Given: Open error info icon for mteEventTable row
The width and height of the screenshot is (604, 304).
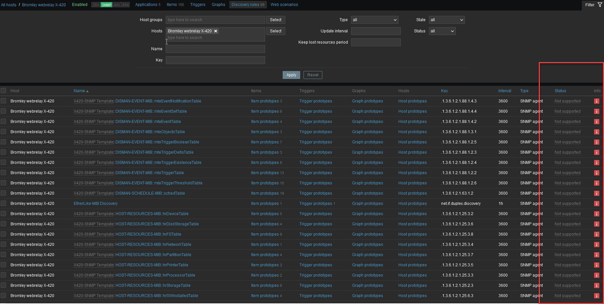Looking at the screenshot, I should [597, 122].
